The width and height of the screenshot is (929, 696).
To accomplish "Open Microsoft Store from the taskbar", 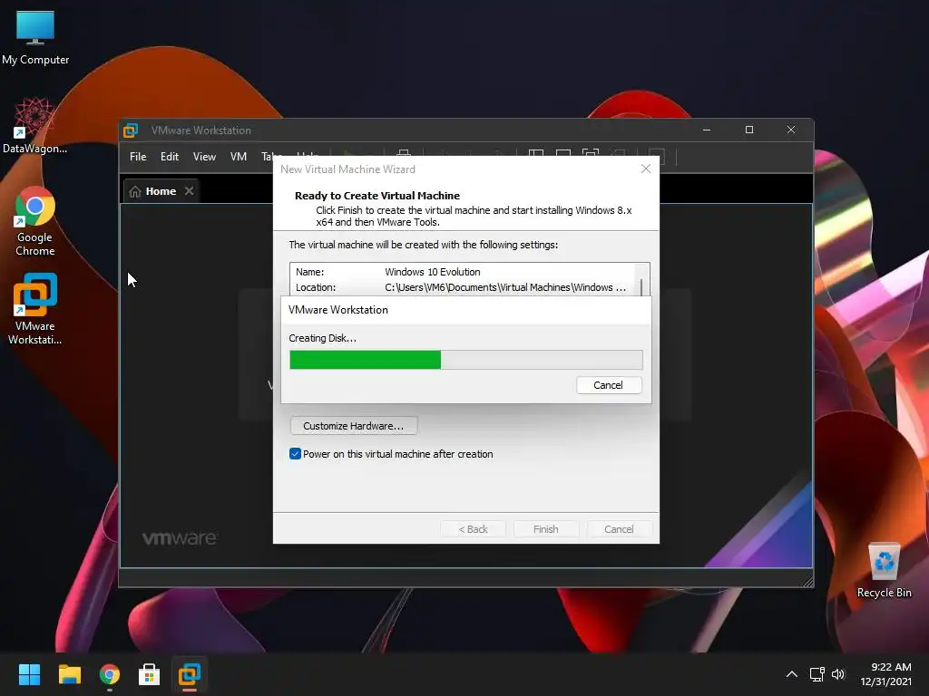I will 150,674.
